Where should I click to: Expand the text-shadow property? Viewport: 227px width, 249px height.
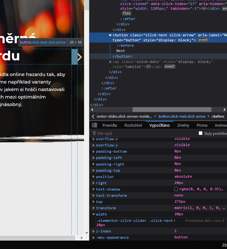click(93, 189)
